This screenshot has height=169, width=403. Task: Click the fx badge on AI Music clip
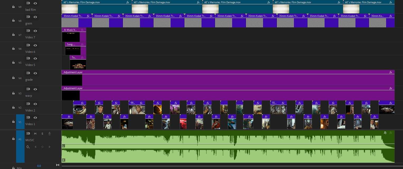tap(83, 30)
